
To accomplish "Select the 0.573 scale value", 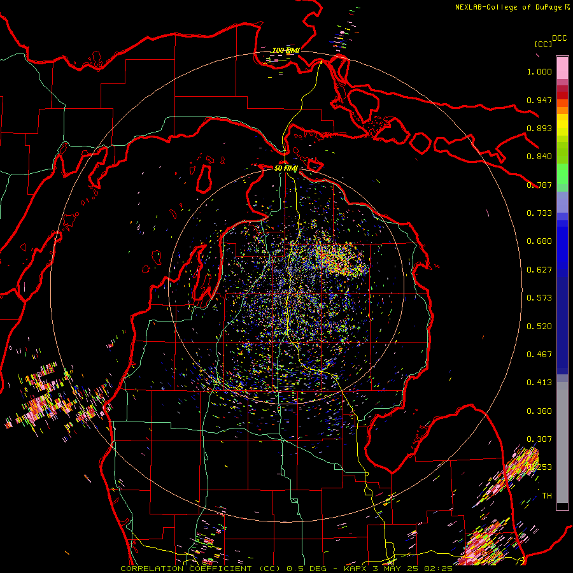I will pos(539,298).
